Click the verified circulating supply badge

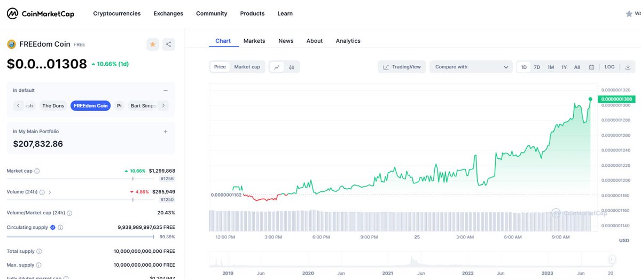pos(52,227)
